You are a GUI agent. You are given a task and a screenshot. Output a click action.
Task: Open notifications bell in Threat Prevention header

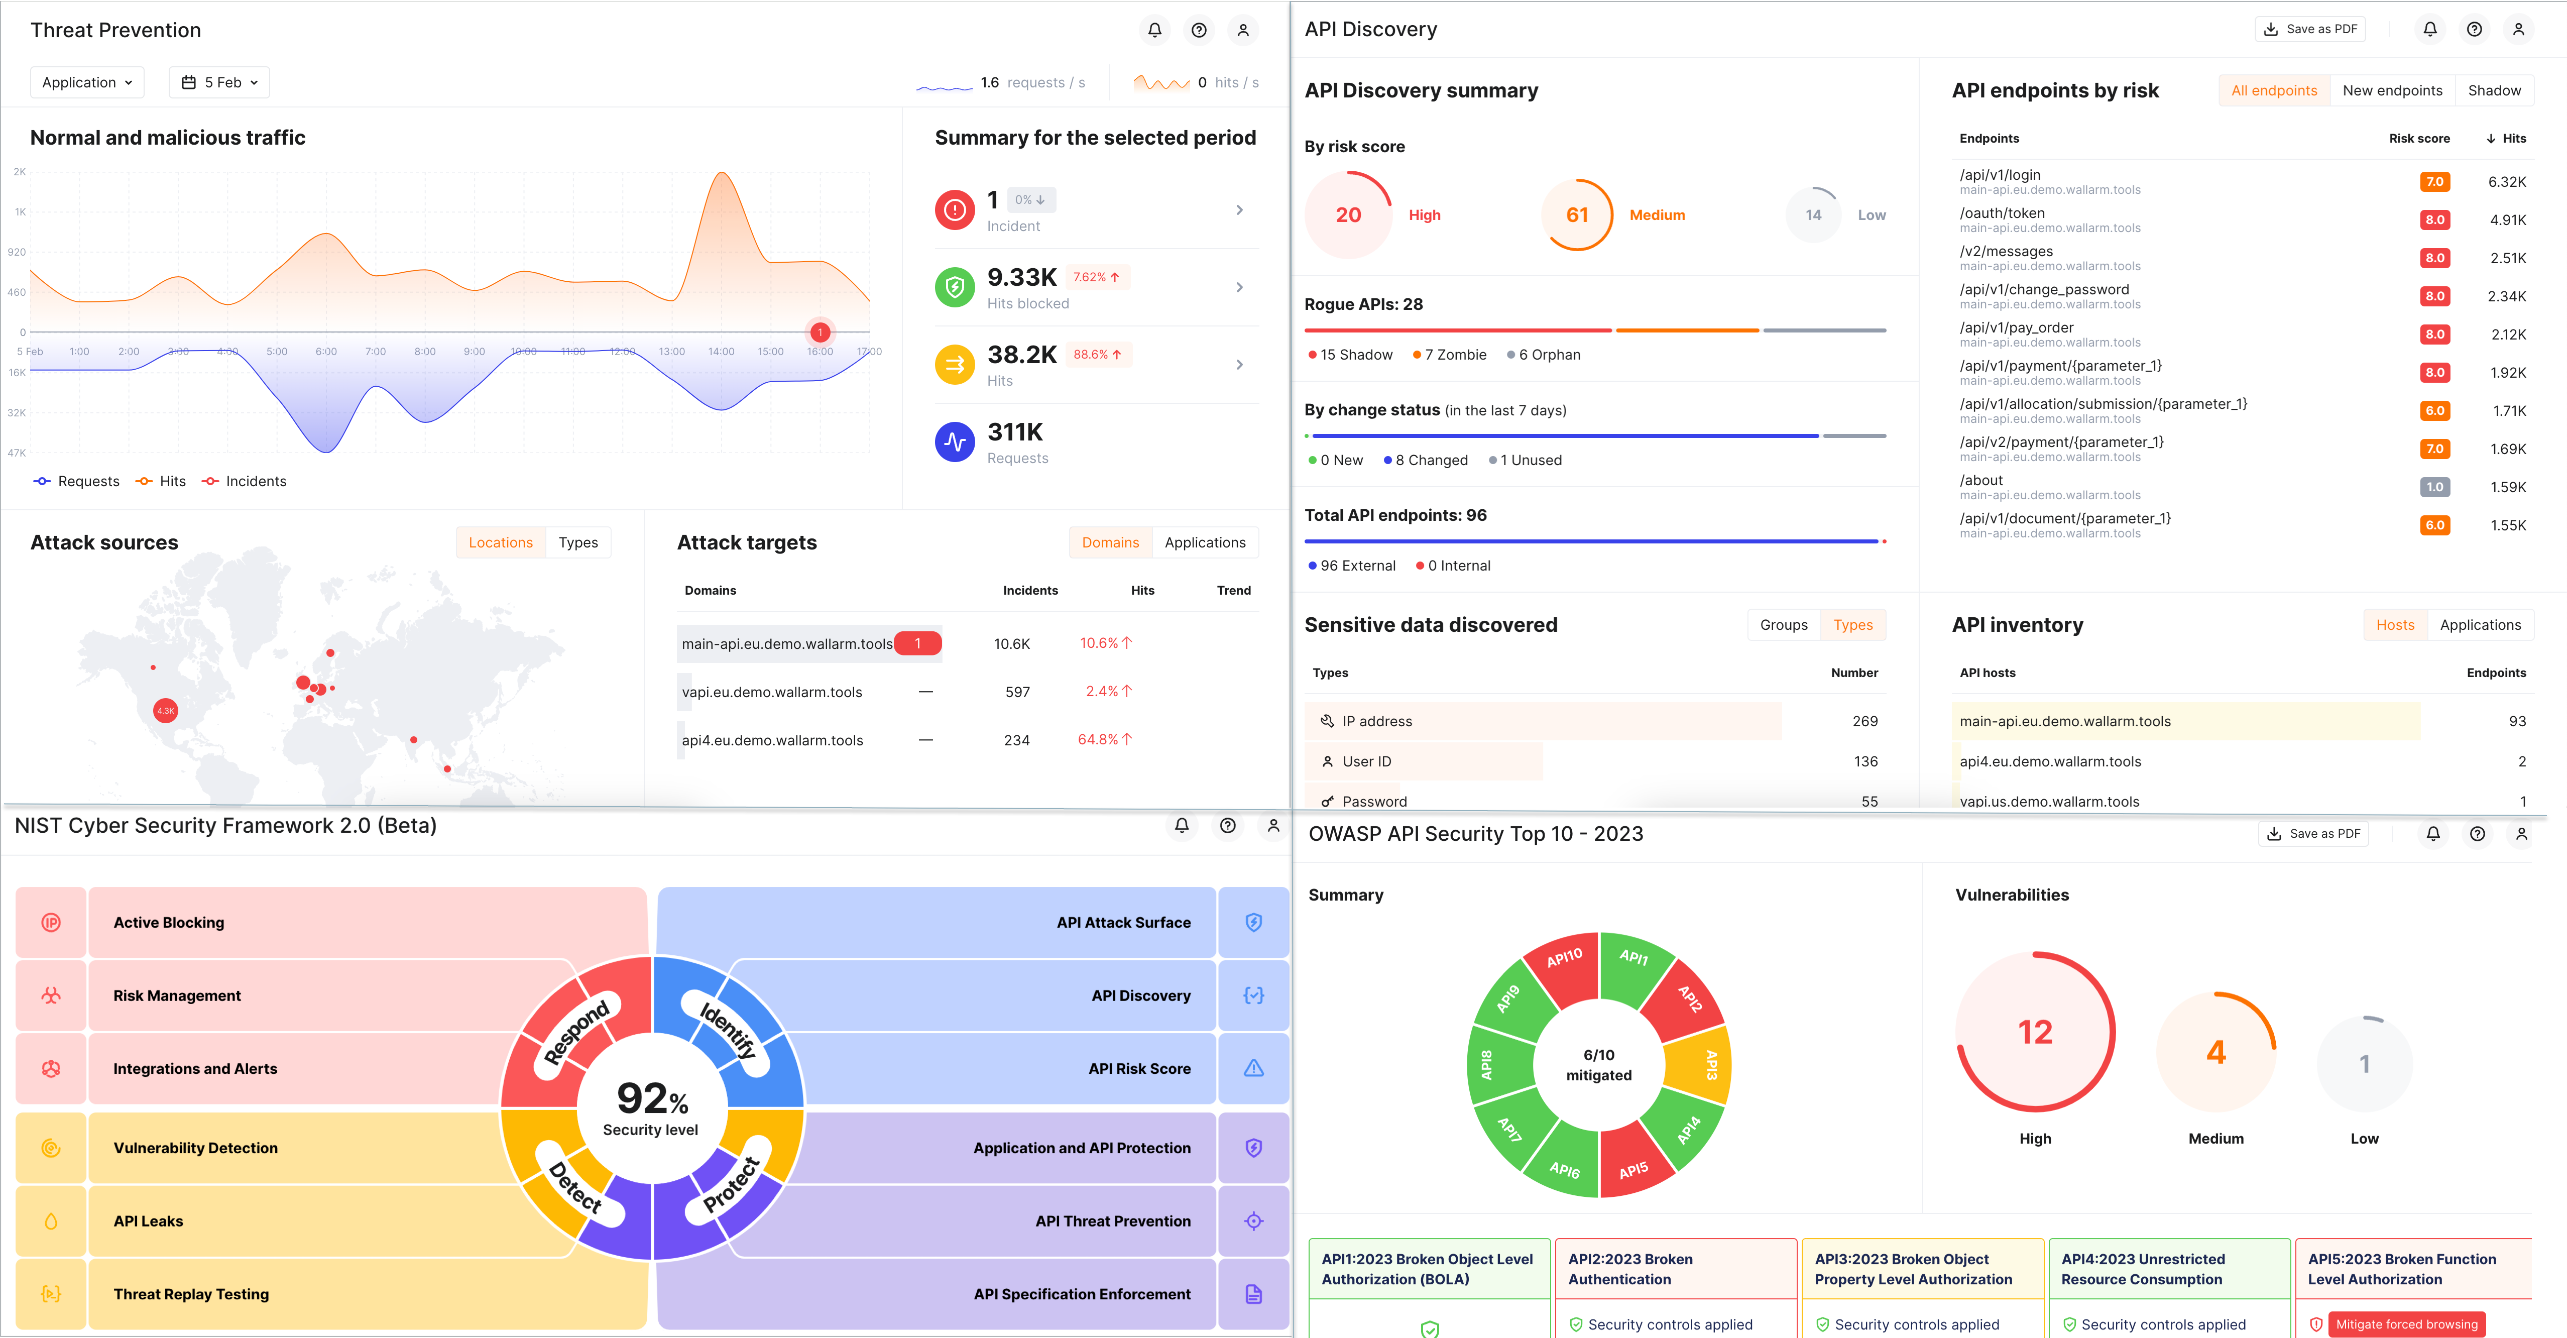(x=1155, y=30)
